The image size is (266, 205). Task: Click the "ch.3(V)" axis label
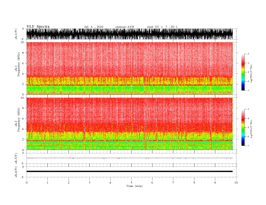[x=16, y=158]
